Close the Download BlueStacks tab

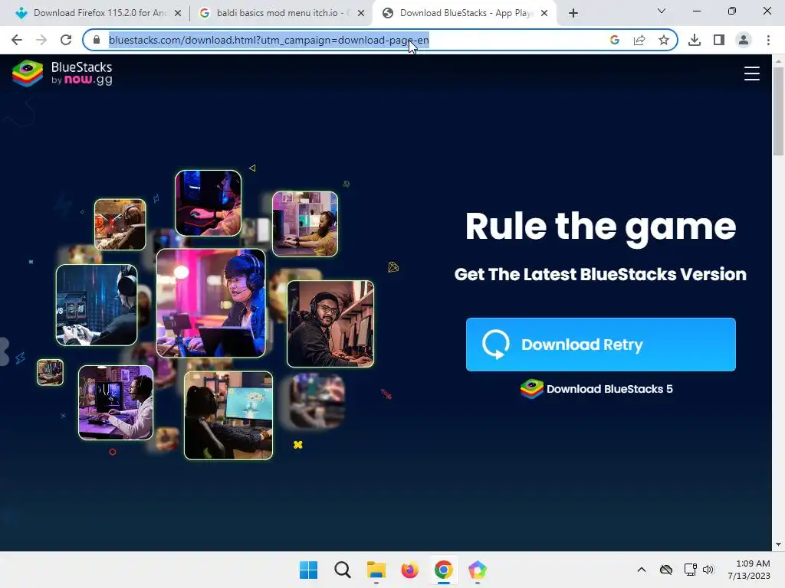click(x=544, y=13)
